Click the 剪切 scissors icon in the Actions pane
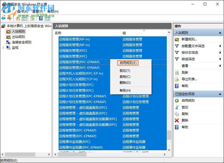The width and height of the screenshot is (224, 163). [x=176, y=107]
